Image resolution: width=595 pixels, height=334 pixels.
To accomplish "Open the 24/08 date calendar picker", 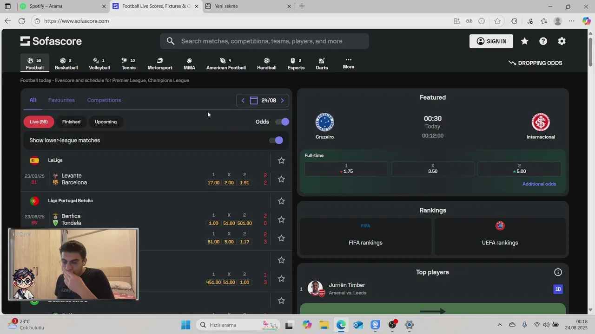I will pos(263,101).
